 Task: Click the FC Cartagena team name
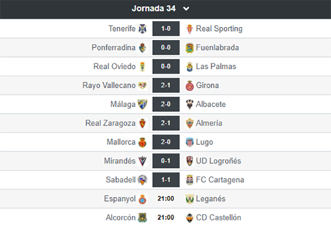221,180
